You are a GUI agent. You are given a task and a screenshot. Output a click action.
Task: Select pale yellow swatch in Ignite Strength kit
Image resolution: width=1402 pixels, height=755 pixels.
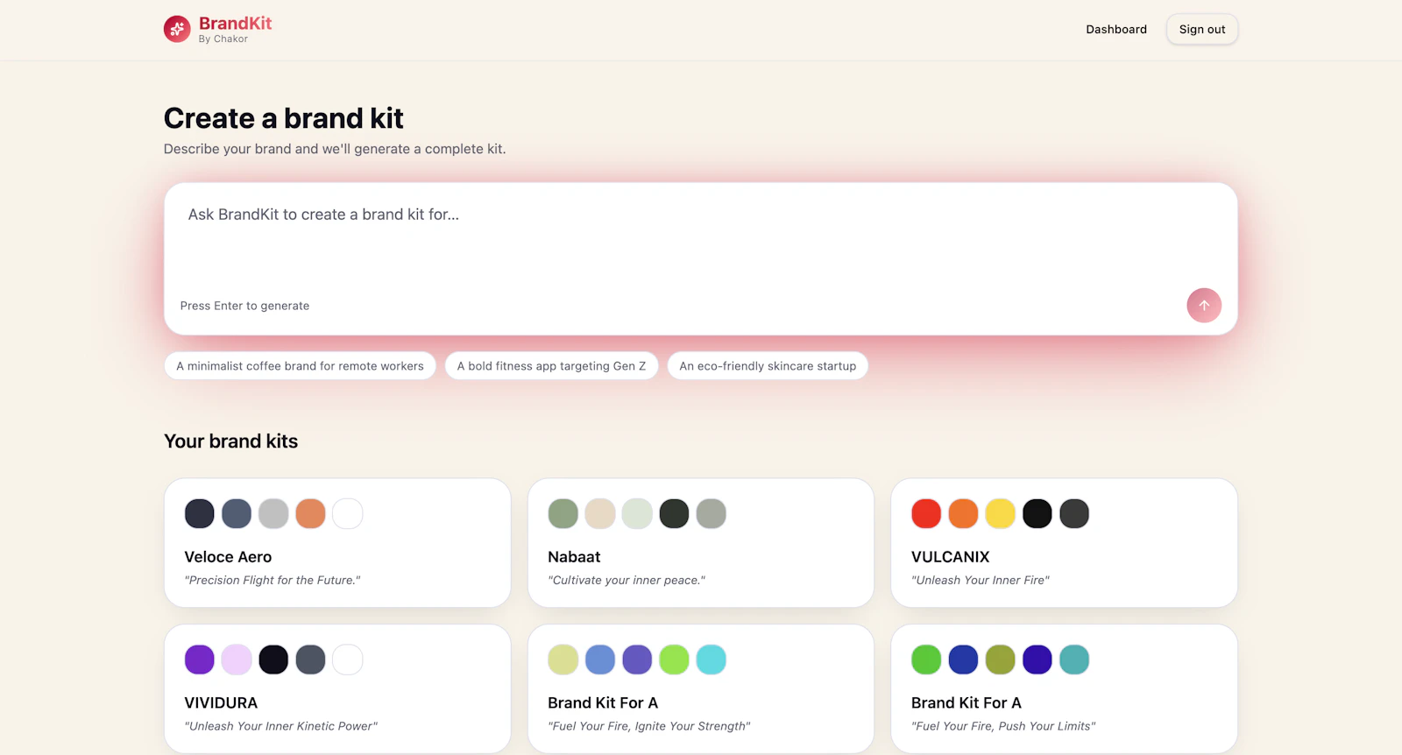point(563,660)
